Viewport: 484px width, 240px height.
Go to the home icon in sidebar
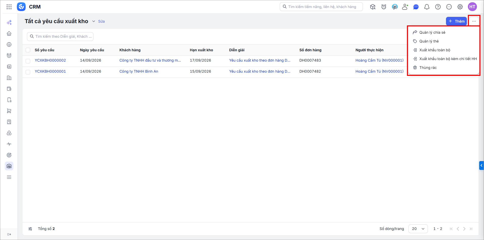click(x=9, y=33)
